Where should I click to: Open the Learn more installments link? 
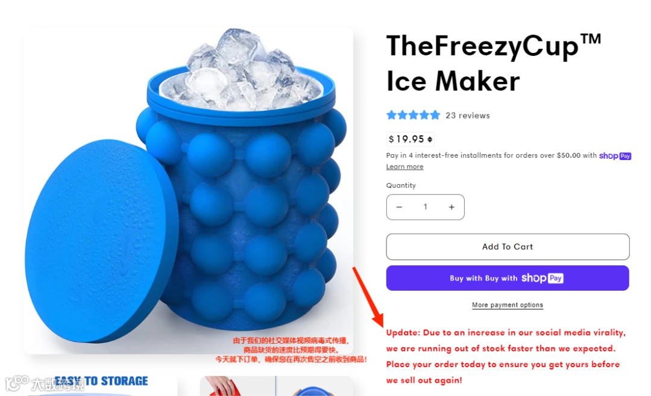[405, 167]
